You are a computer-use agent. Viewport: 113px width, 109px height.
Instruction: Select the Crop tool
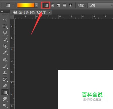click(x=5, y=46)
